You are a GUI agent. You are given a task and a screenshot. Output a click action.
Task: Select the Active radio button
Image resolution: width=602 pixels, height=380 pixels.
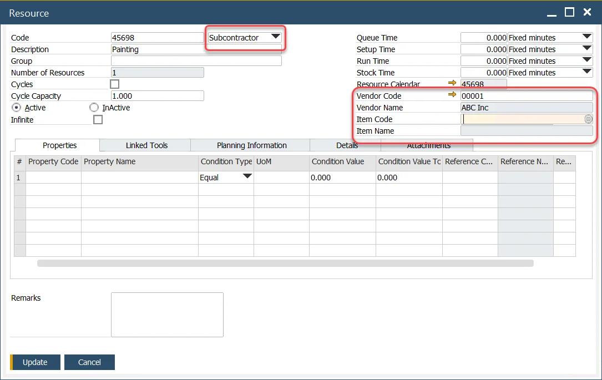pos(16,108)
